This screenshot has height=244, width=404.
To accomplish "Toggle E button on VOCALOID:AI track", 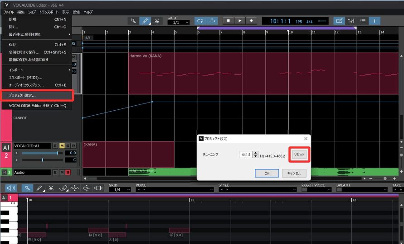I will point(55,146).
